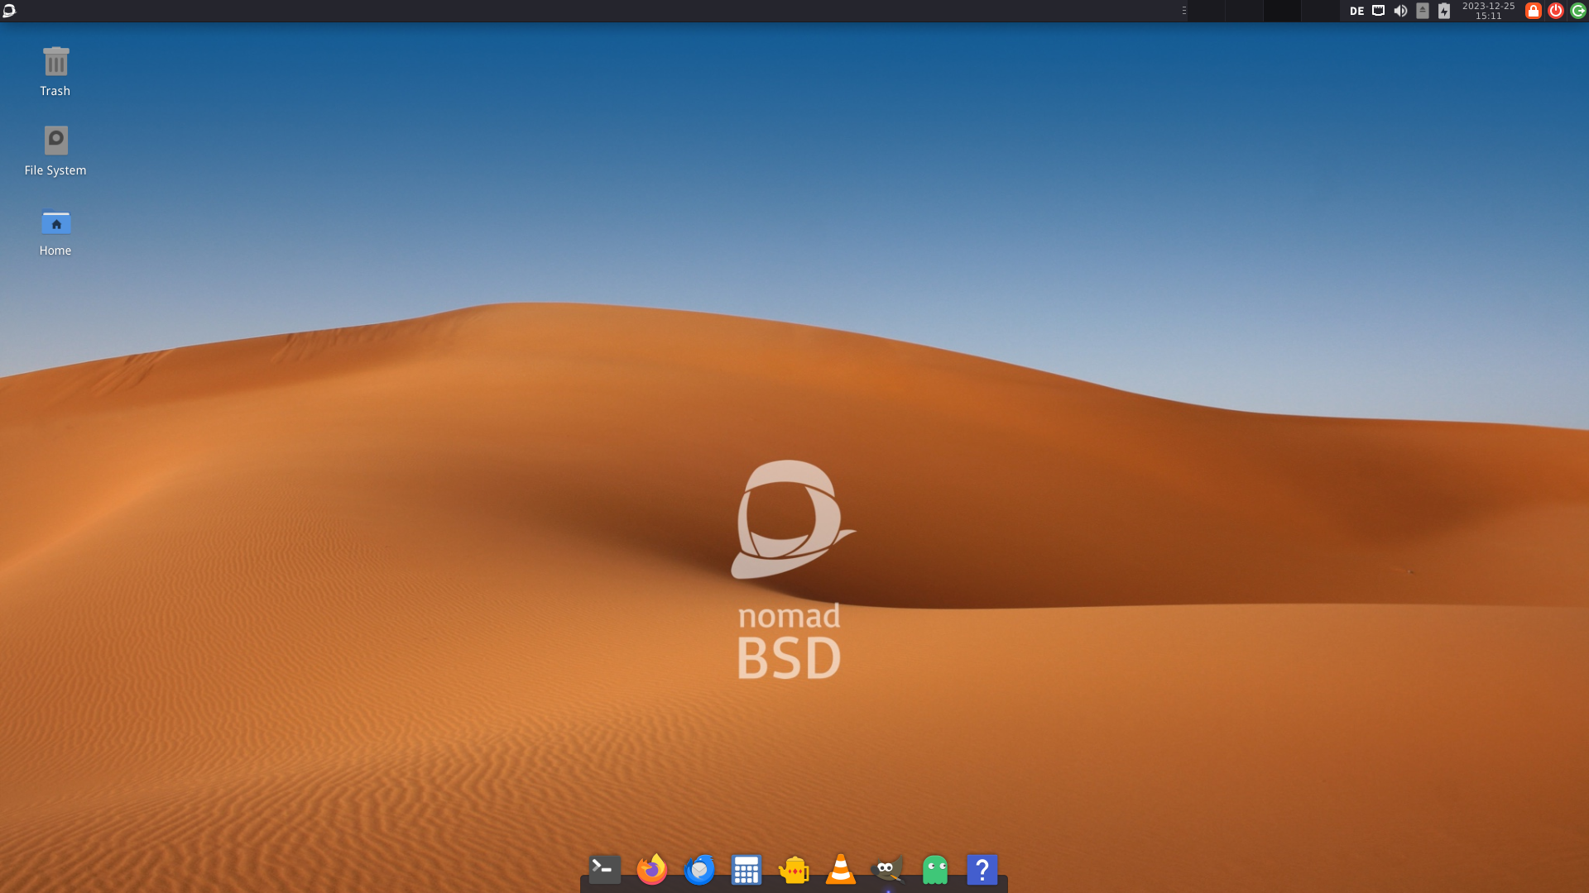Select the Home folder desktop icon
1589x893 pixels.
click(55, 223)
